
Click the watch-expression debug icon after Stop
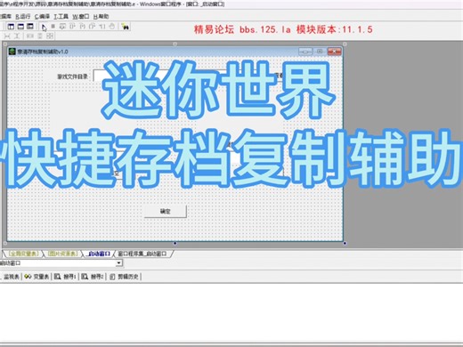point(62,27)
